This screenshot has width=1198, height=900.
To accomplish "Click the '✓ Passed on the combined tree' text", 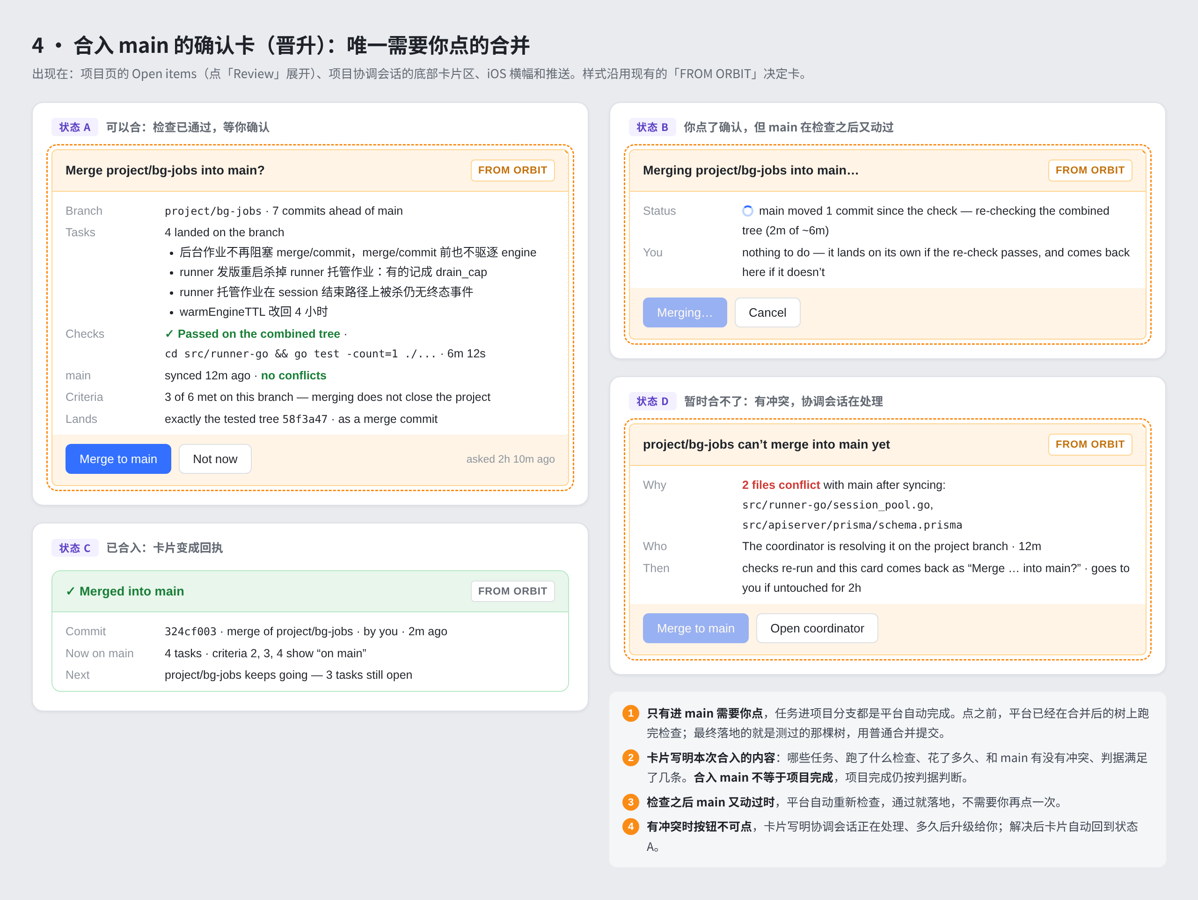I will click(252, 334).
